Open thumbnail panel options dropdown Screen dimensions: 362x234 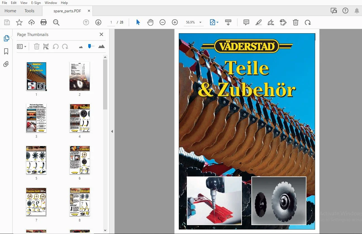click(x=22, y=47)
